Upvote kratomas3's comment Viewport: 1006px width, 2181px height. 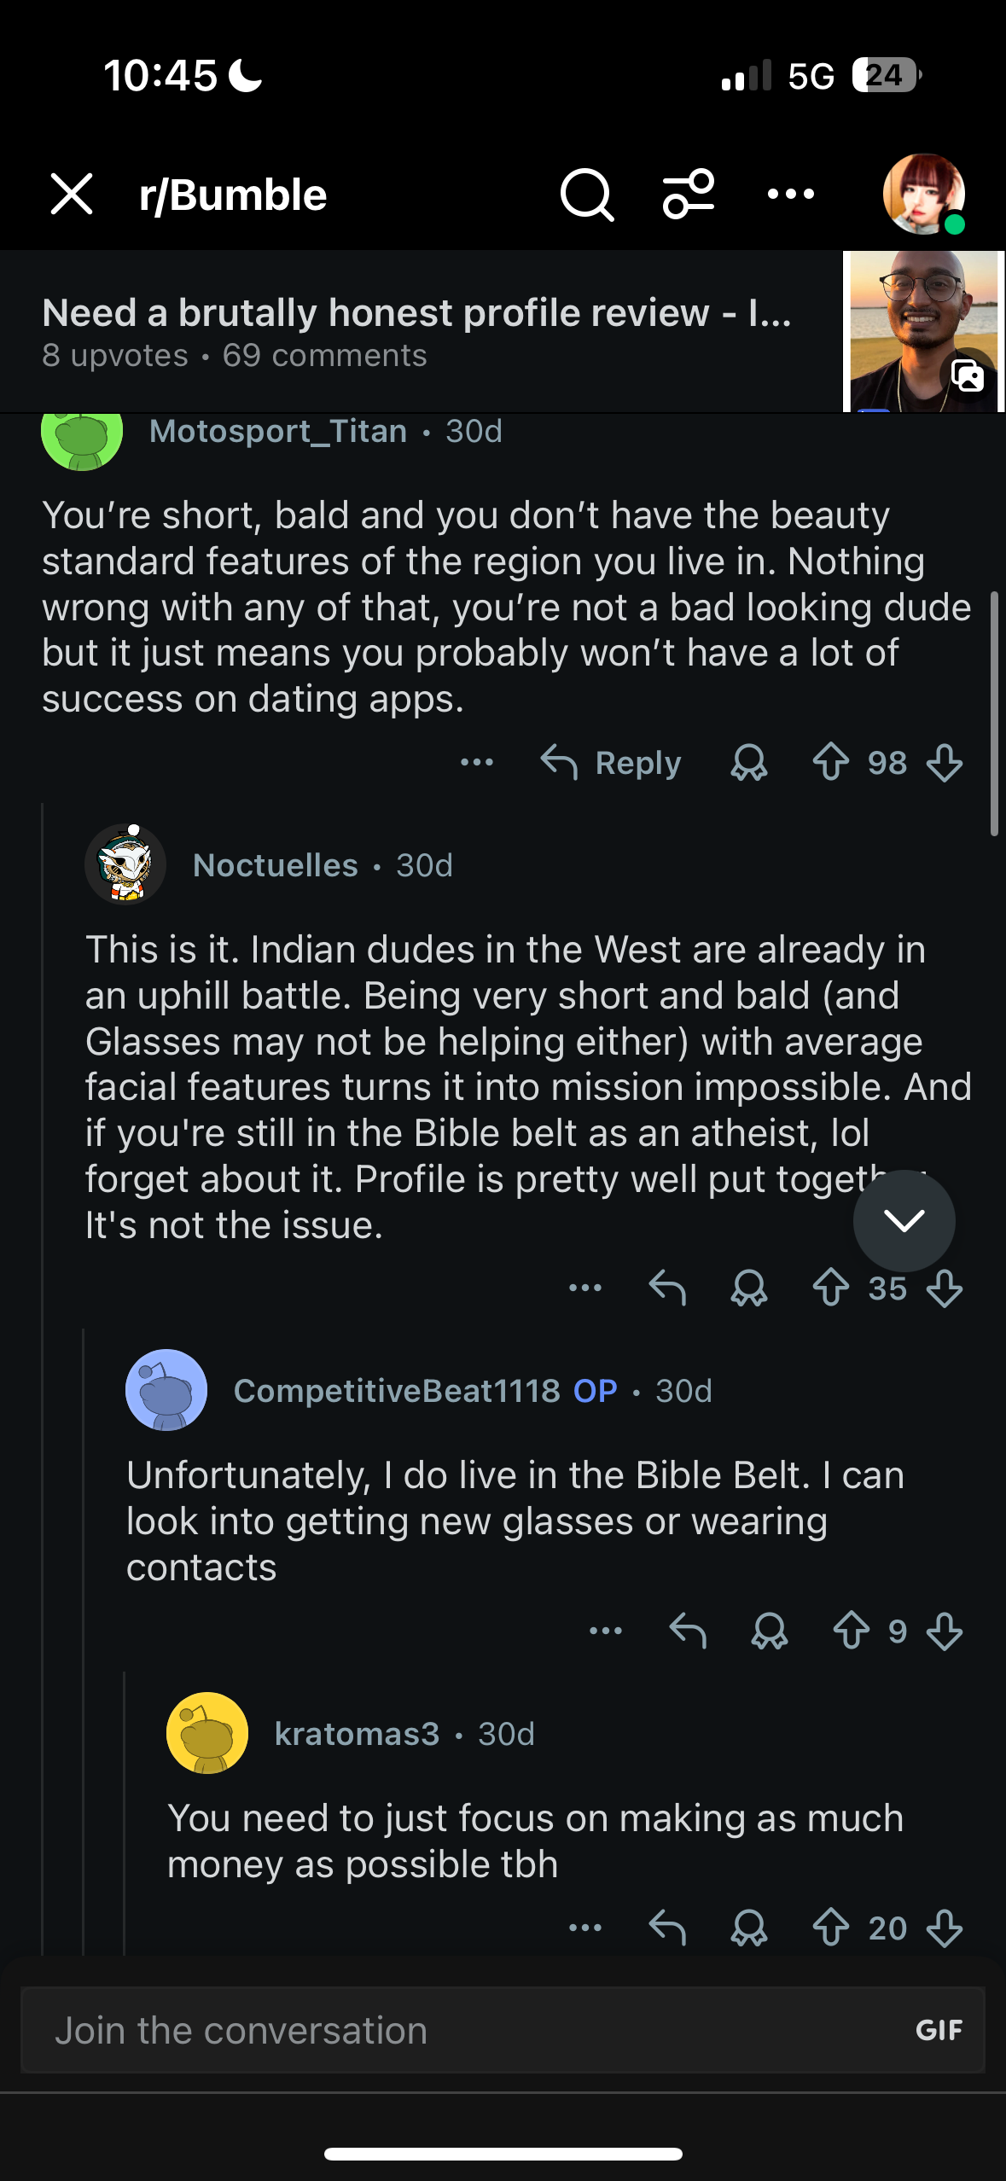[x=830, y=1928]
